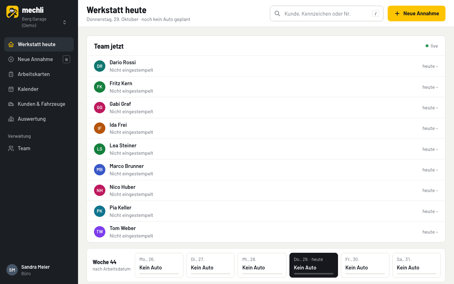Click the mechli mechanic logo icon
The height and width of the screenshot is (284, 454).
click(12, 12)
